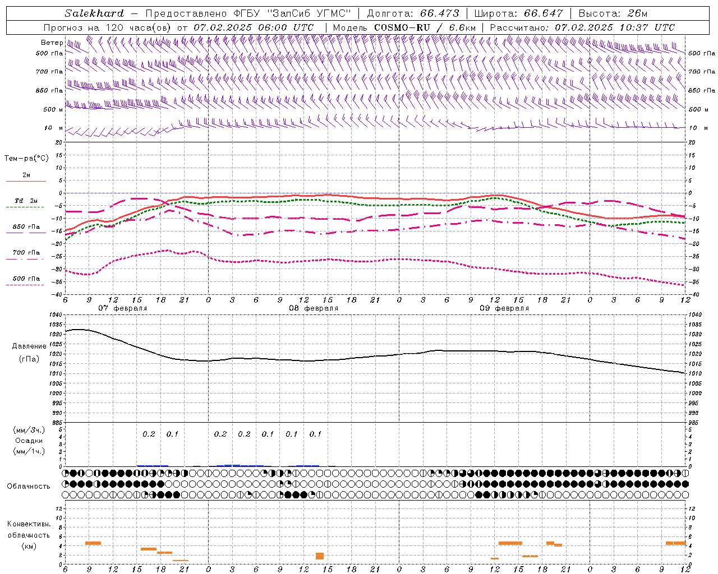
Task: Click the Ветер panel label
Action: [52, 43]
